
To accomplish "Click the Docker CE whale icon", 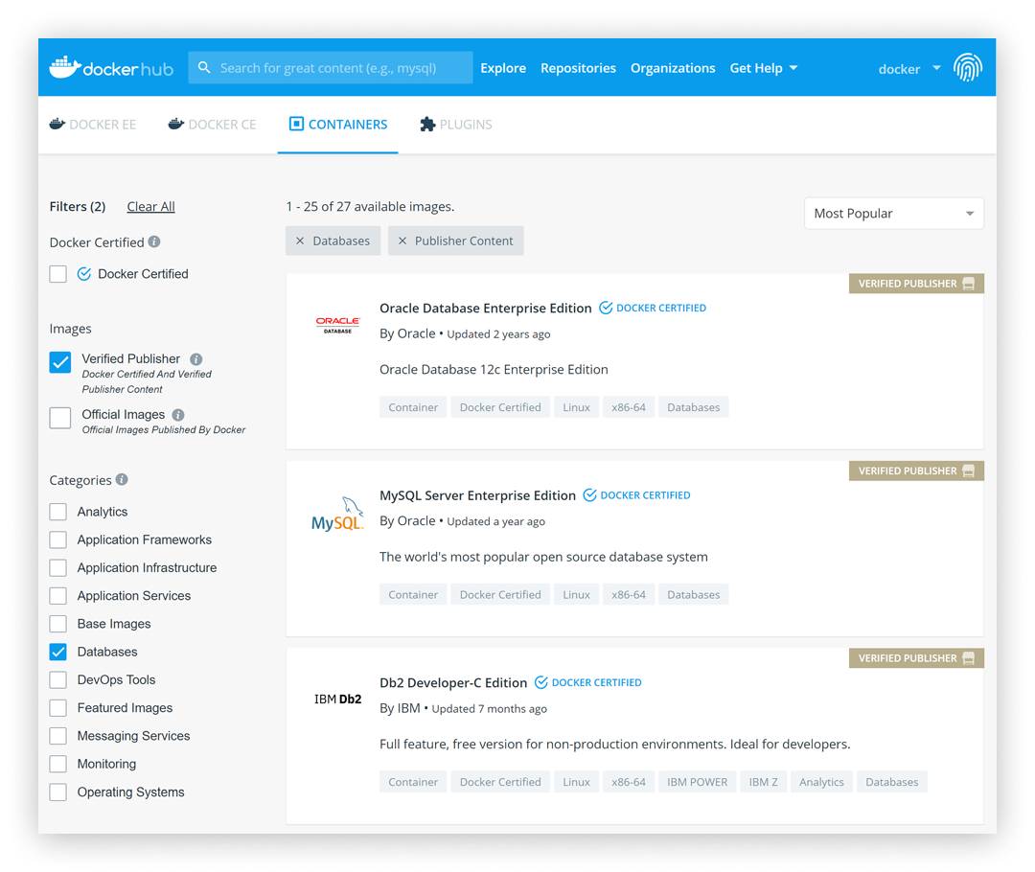I will 175,125.
